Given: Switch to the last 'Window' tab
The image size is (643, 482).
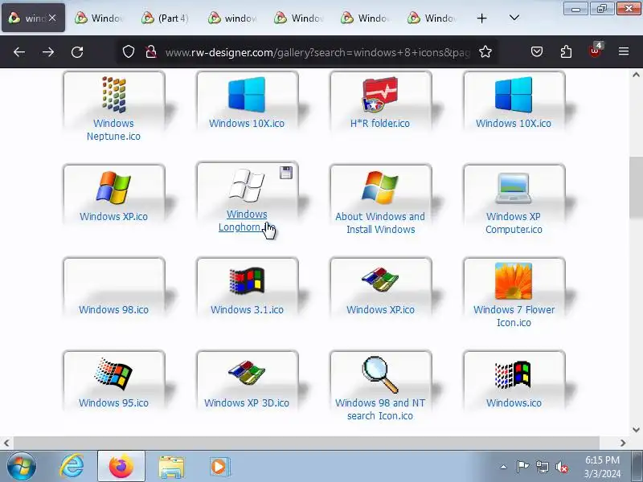Looking at the screenshot, I should 432,18.
